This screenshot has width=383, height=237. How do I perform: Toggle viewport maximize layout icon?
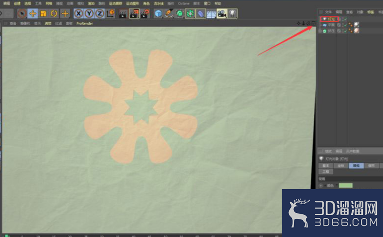tap(313, 23)
